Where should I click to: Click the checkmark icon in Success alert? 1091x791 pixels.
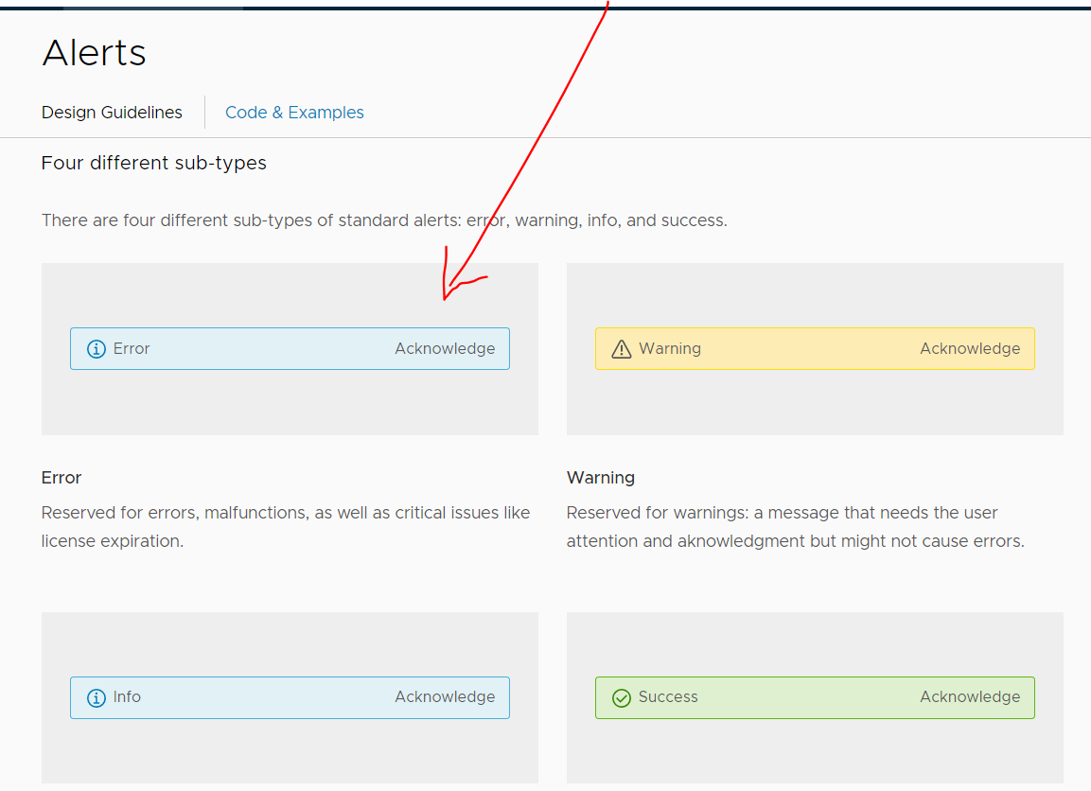click(x=622, y=697)
